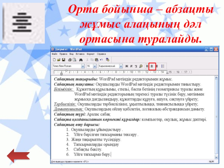Click the scroll down arrow of document
The width and height of the screenshot is (224, 168).
pyautogui.click(x=216, y=157)
